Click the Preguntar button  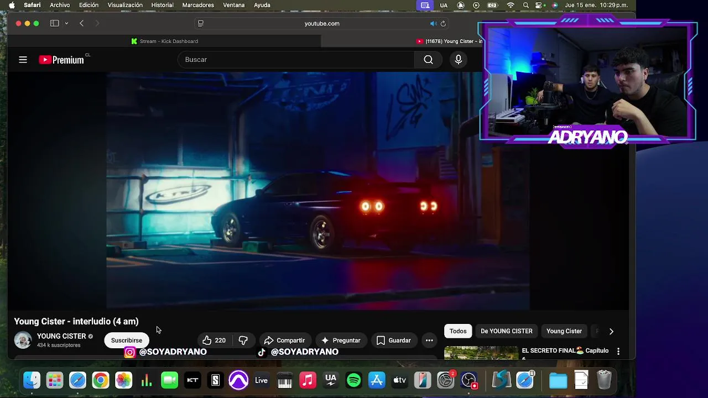point(341,341)
